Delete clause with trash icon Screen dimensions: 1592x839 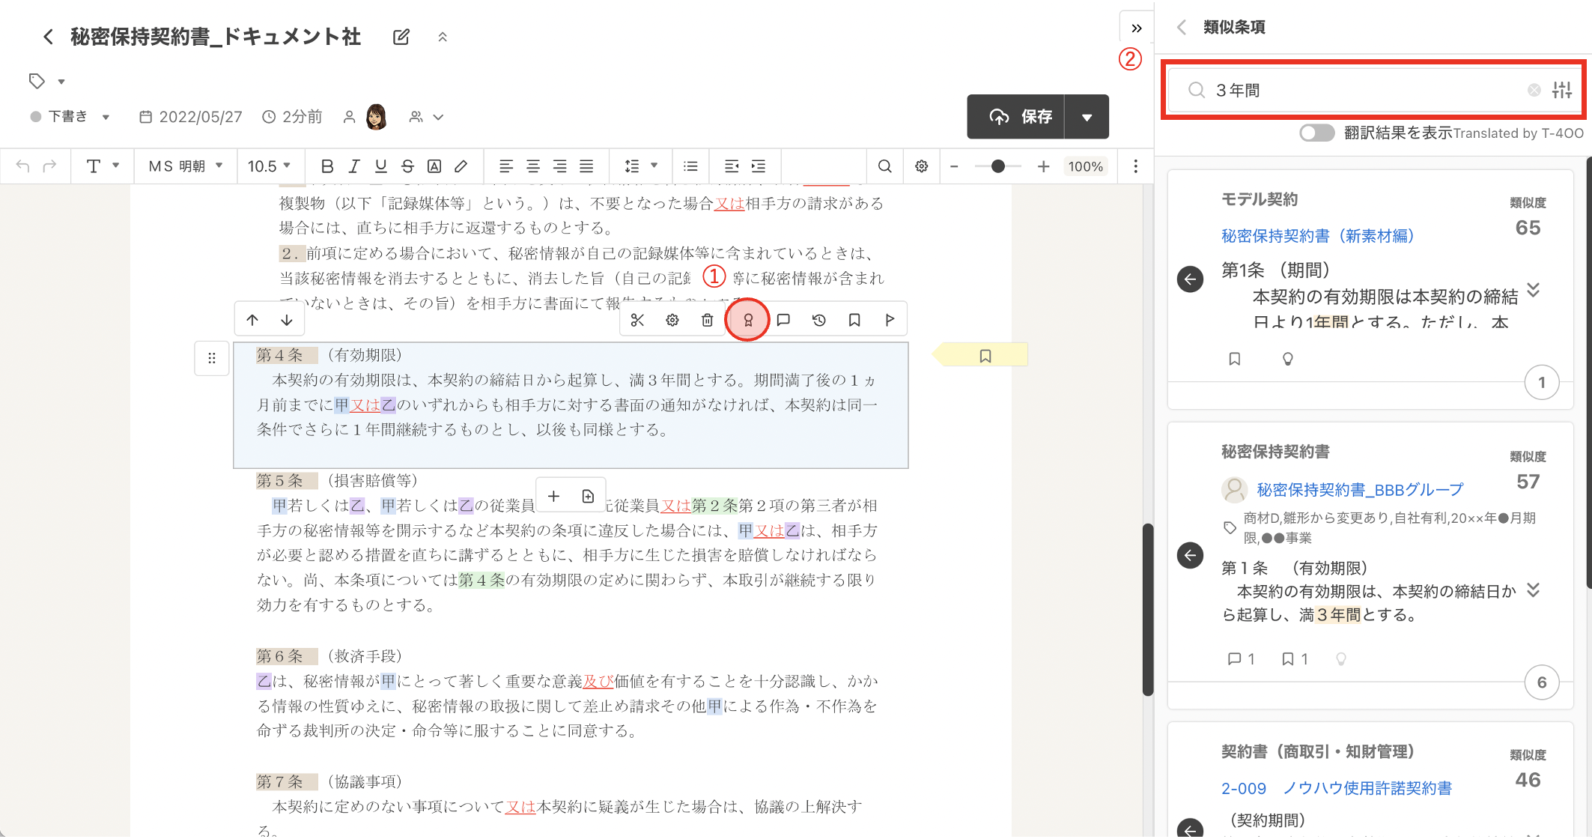tap(707, 321)
